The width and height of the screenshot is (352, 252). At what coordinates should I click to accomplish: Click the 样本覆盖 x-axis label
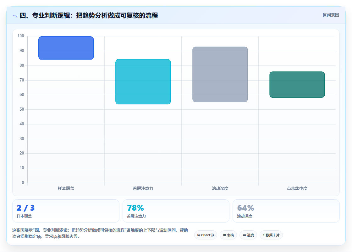click(x=66, y=188)
